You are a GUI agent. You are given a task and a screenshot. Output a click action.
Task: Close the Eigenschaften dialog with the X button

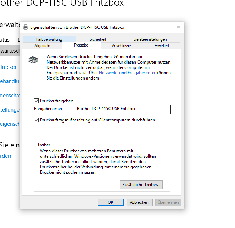[x=178, y=27]
